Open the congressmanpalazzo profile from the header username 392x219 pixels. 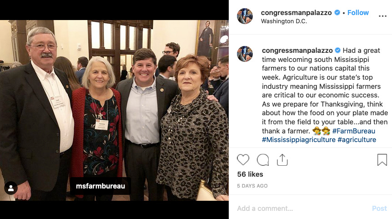[x=296, y=12]
